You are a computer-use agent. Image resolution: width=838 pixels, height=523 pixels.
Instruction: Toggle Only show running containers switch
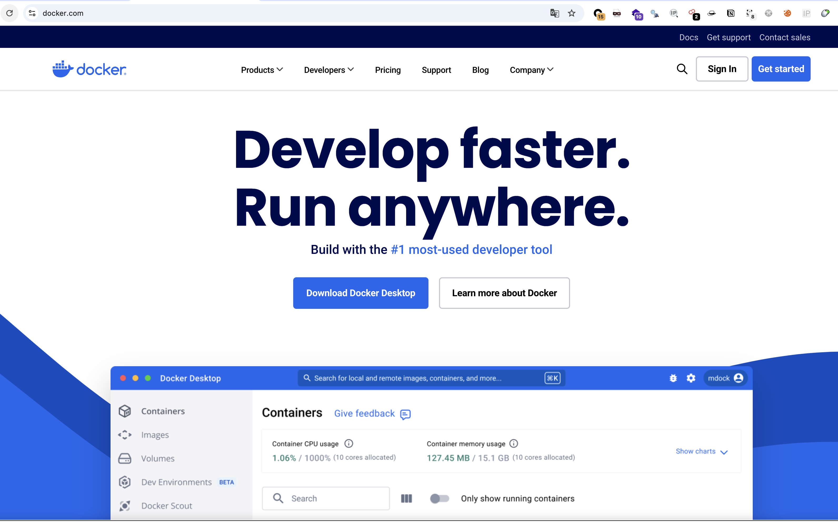(440, 499)
